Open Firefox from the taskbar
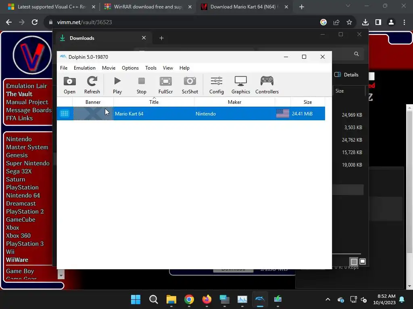Screen dimensions: 413x309 (207, 299)
